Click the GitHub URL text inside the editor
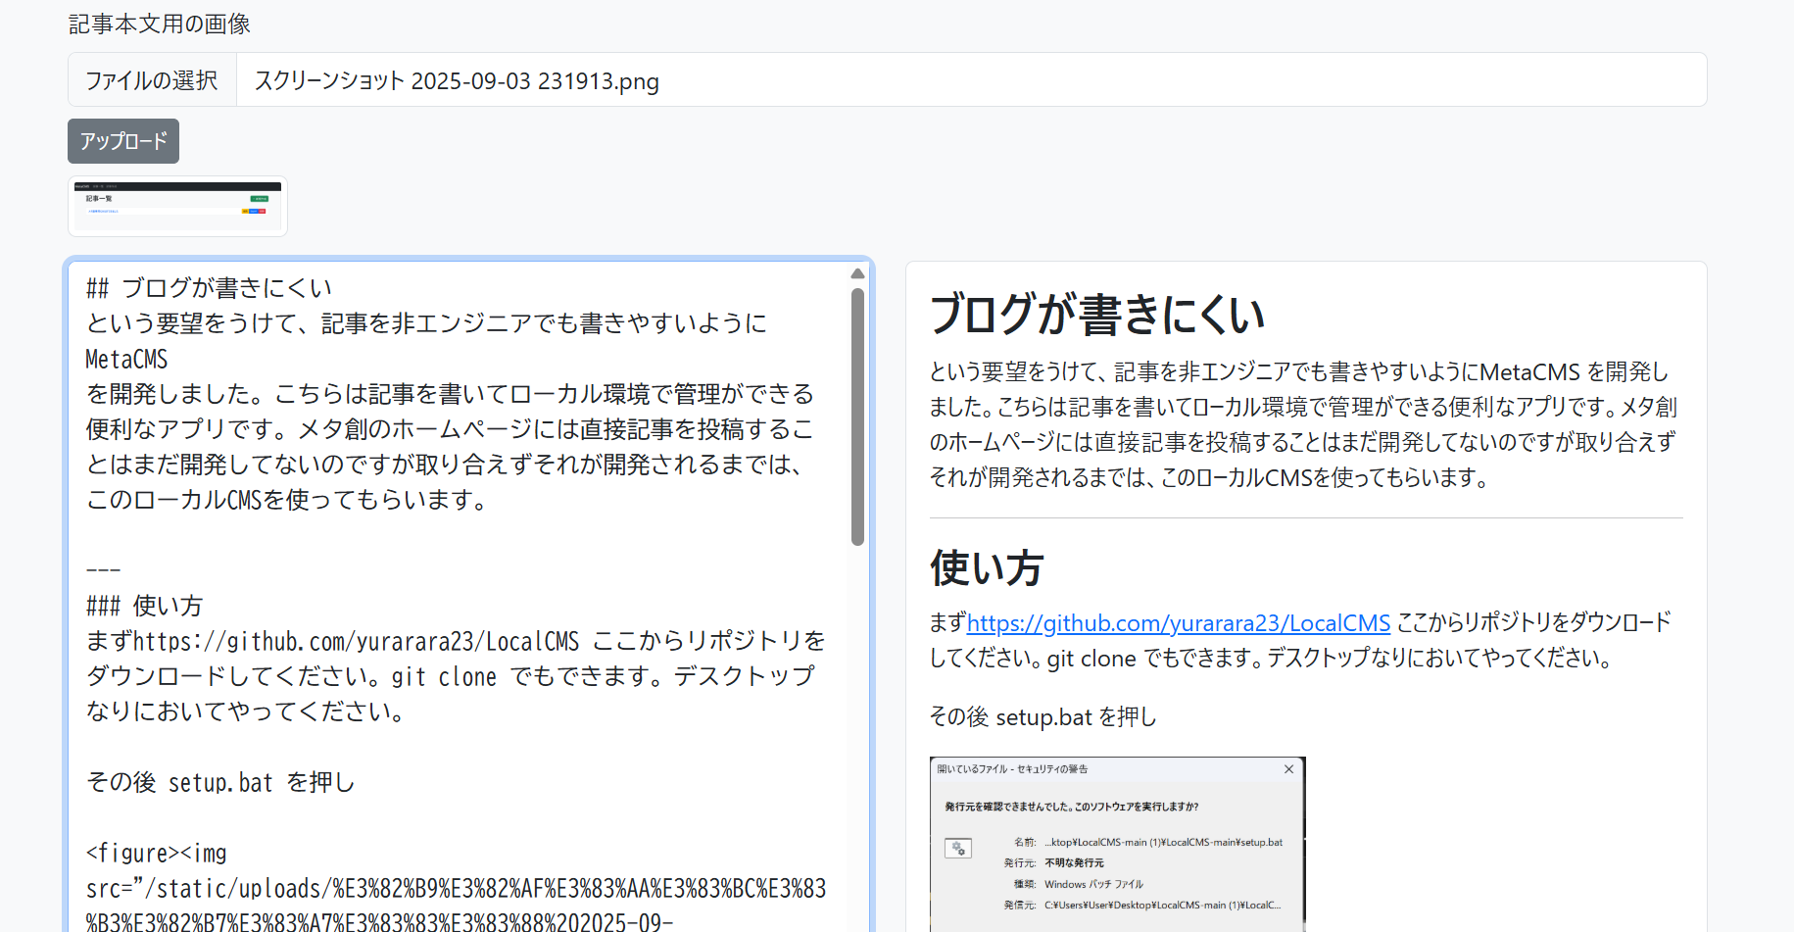Viewport: 1794px width, 932px height. (x=357, y=642)
